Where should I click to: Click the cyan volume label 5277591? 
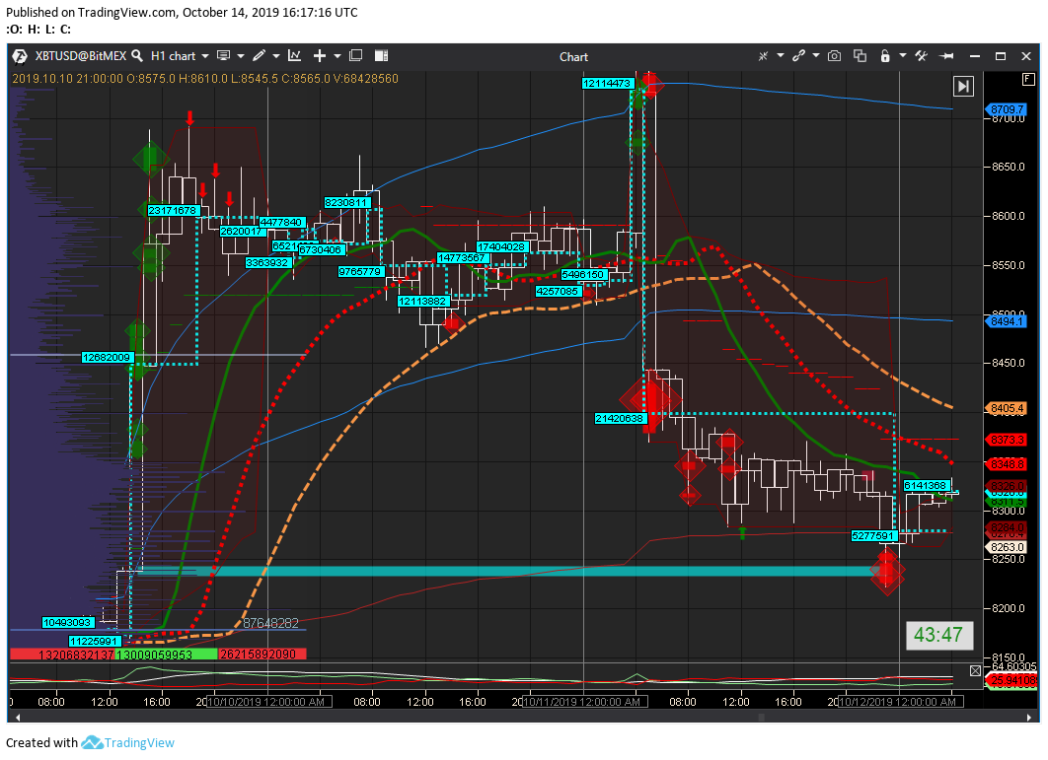click(873, 535)
